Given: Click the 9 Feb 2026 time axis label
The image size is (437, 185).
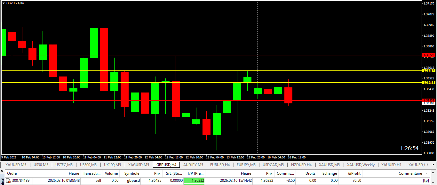Looking at the screenshot, I should click(x=9, y=157).
